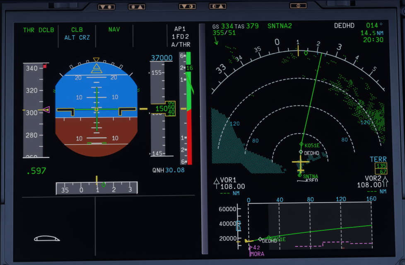Click the contrast decrease bezel button
This screenshot has height=265, width=405.
(x=187, y=7)
